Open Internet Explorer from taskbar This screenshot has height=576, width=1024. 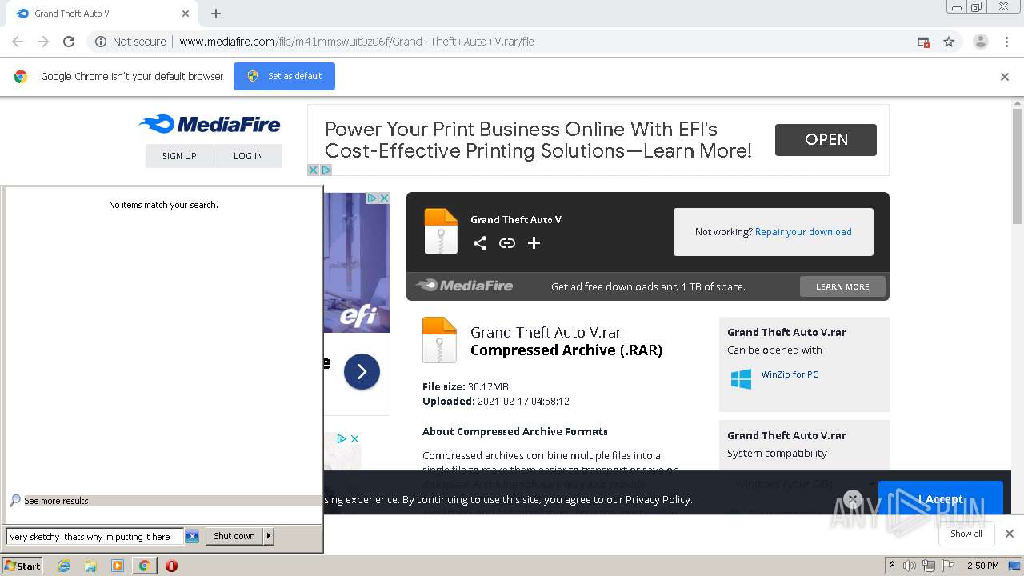(x=64, y=566)
